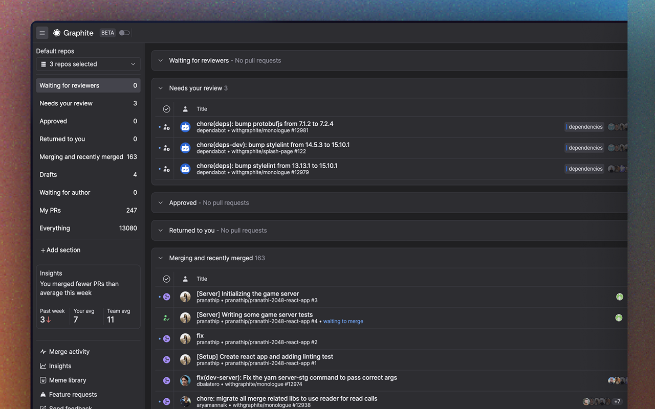
Task: Click author column icon in recently merged header
Action: (x=185, y=279)
